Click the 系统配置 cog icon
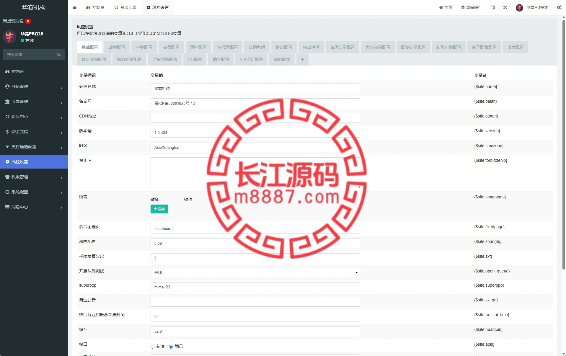The image size is (566, 356). (7, 192)
